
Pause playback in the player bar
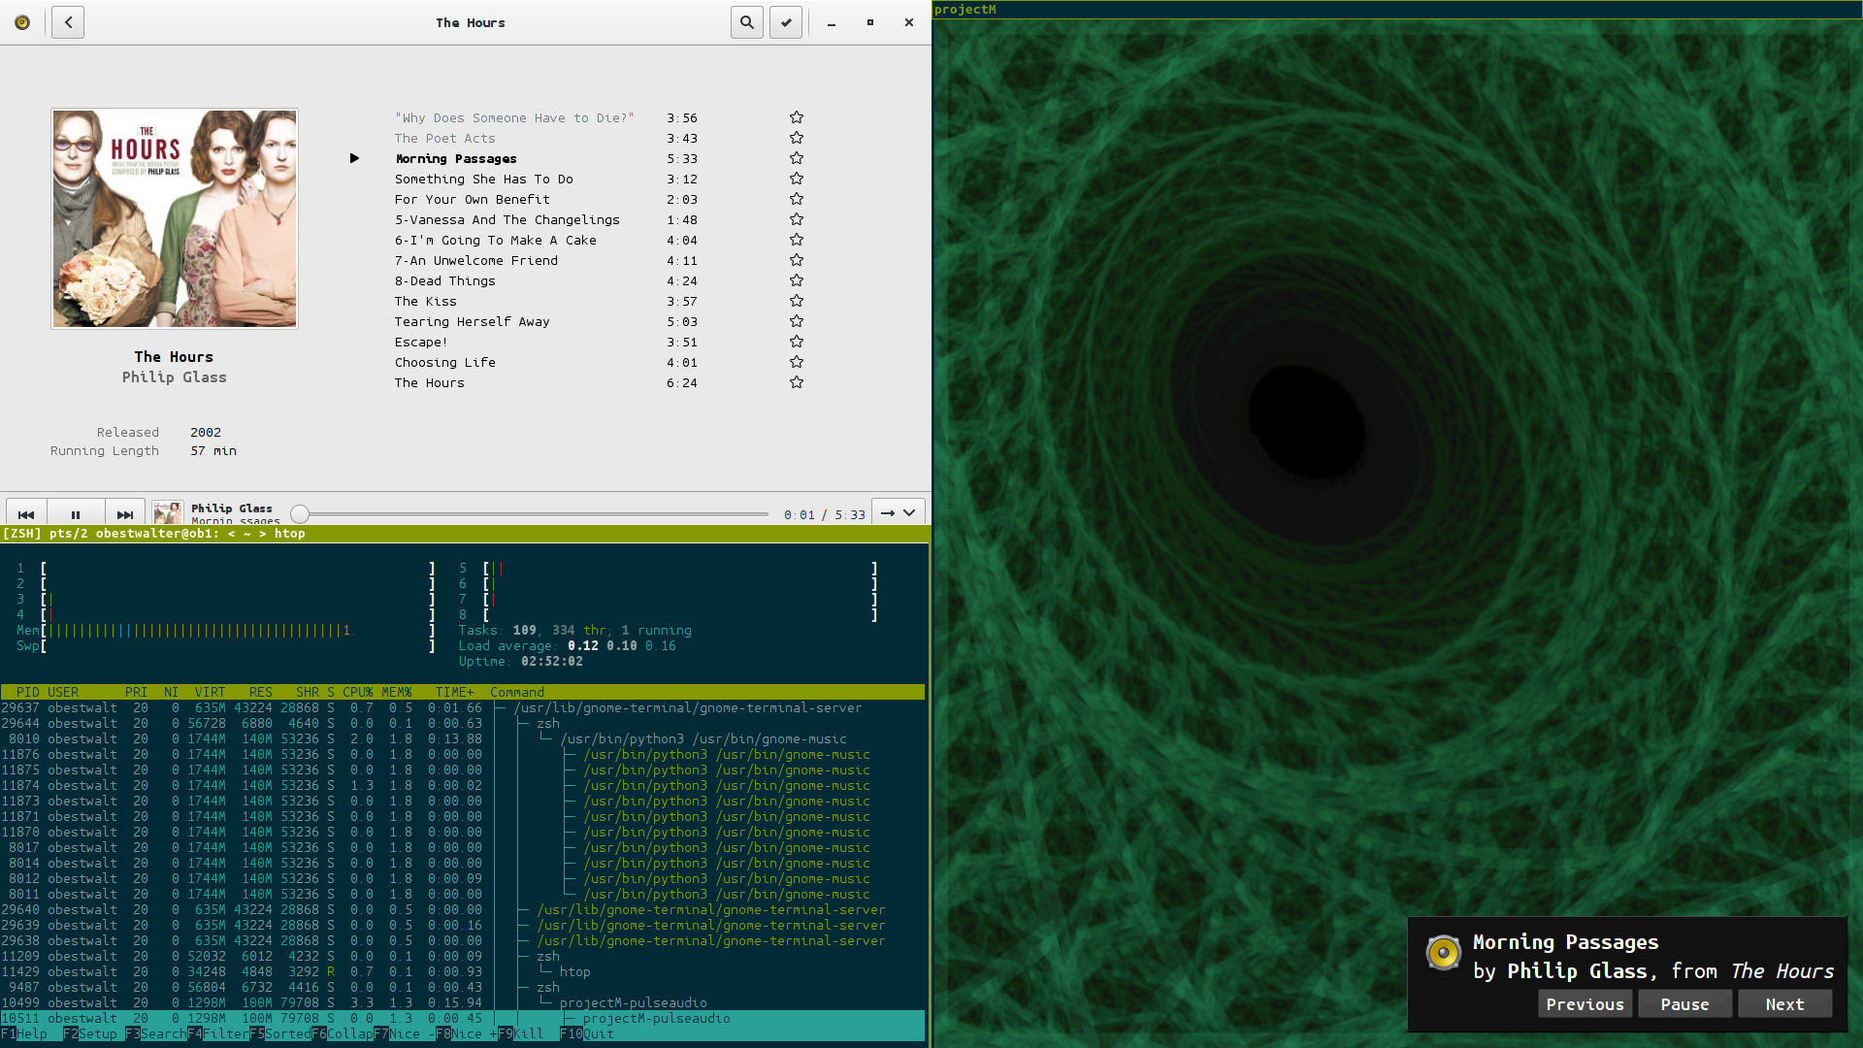pyautogui.click(x=76, y=514)
